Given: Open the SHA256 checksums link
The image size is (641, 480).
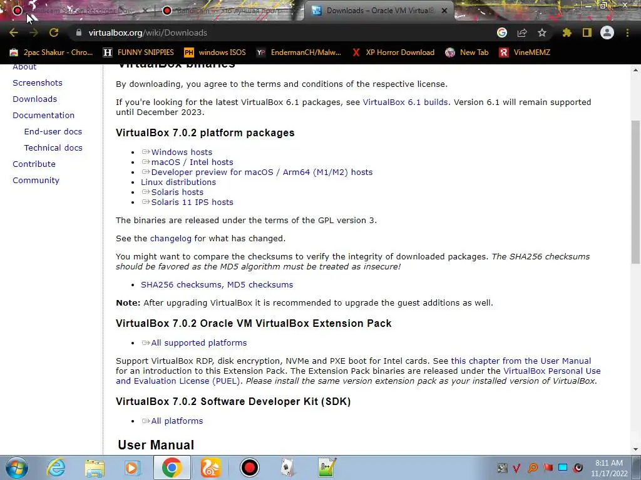Looking at the screenshot, I should pyautogui.click(x=182, y=284).
